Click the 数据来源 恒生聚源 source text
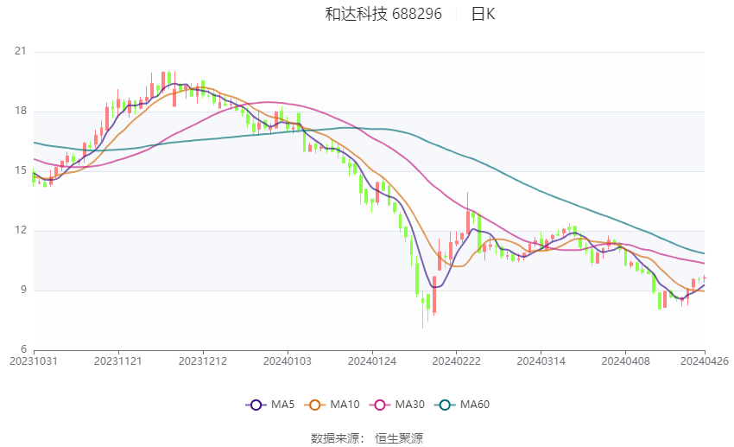The width and height of the screenshot is (734, 447). coord(367,438)
